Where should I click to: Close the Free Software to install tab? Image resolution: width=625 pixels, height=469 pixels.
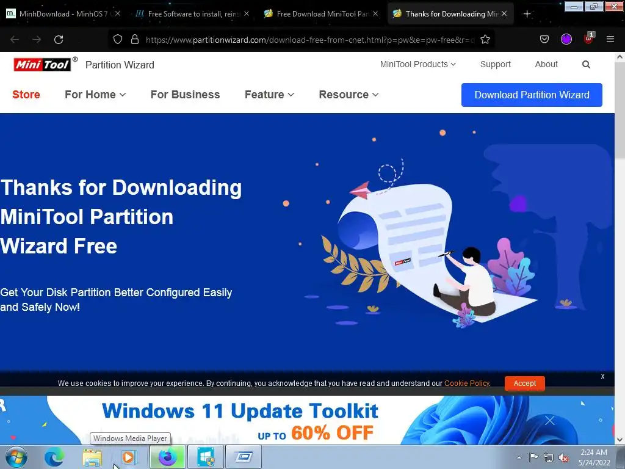[x=247, y=13]
